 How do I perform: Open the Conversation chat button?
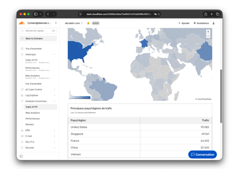[x=202, y=155]
